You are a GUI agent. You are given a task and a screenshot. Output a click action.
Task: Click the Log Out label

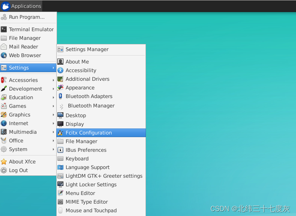tap(18, 170)
